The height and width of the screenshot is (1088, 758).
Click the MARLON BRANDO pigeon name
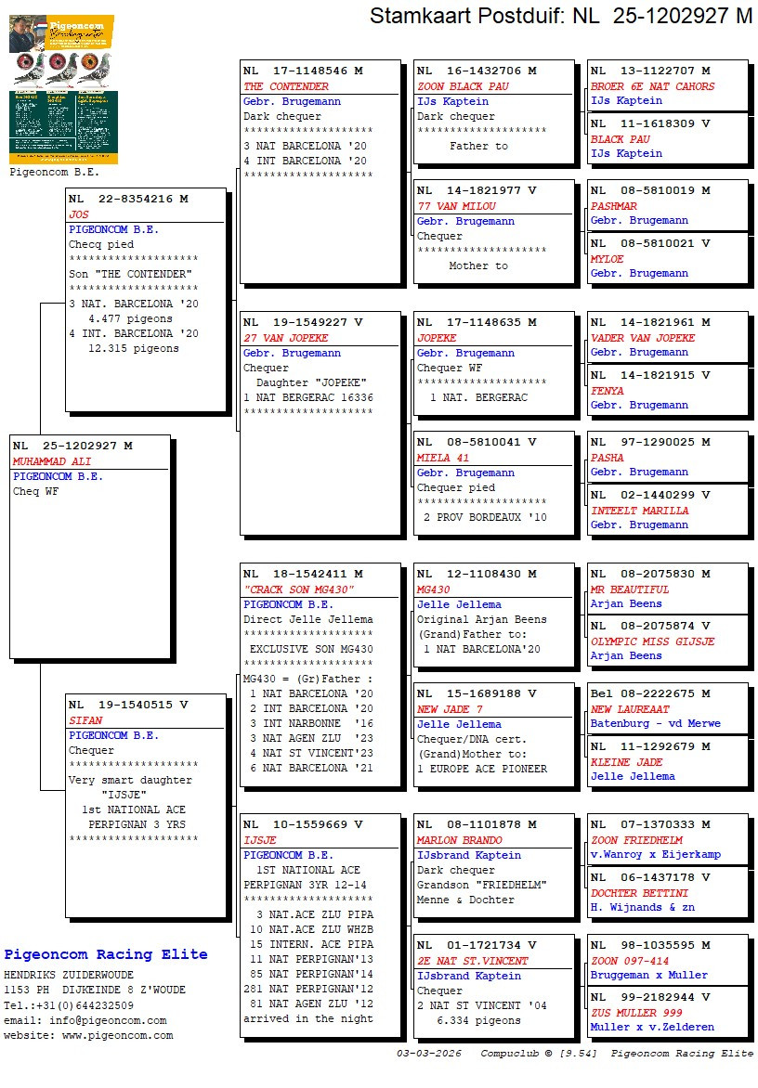459,840
